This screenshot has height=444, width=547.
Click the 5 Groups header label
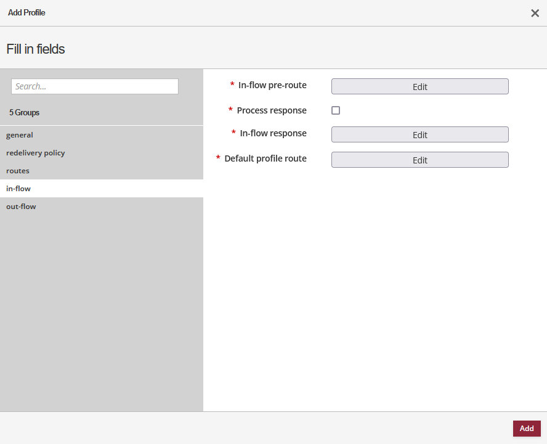(24, 112)
